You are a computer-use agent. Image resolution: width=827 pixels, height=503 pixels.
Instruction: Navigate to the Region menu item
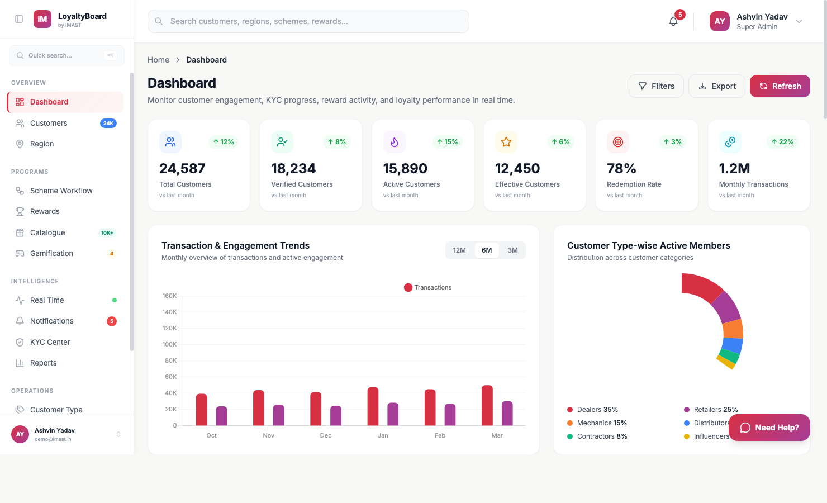[x=41, y=144]
